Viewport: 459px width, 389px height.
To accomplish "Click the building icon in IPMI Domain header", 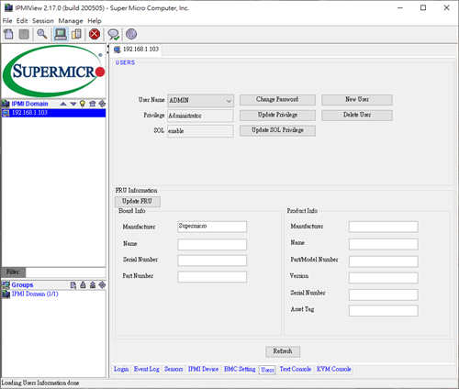I will coord(93,104).
